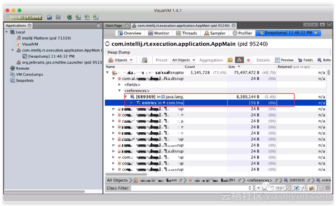
Task: Click the second green-plus toolbar icon
Action: tap(78, 17)
